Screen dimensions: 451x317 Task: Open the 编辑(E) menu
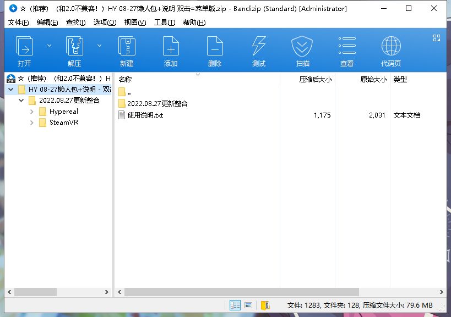[47, 23]
